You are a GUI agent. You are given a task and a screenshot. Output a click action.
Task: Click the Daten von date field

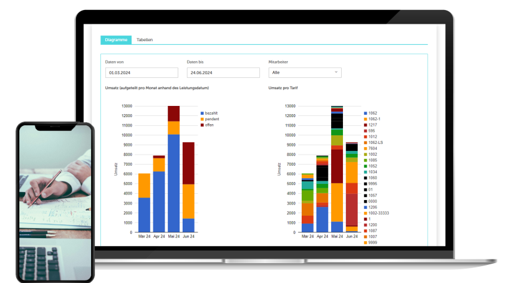pos(142,72)
